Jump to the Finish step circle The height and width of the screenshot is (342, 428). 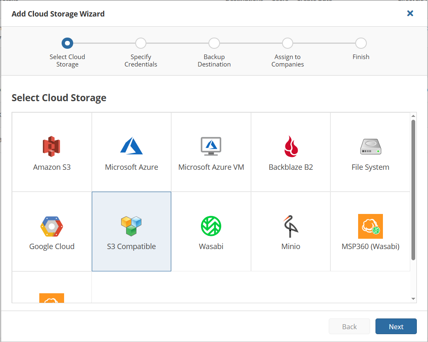(x=361, y=43)
